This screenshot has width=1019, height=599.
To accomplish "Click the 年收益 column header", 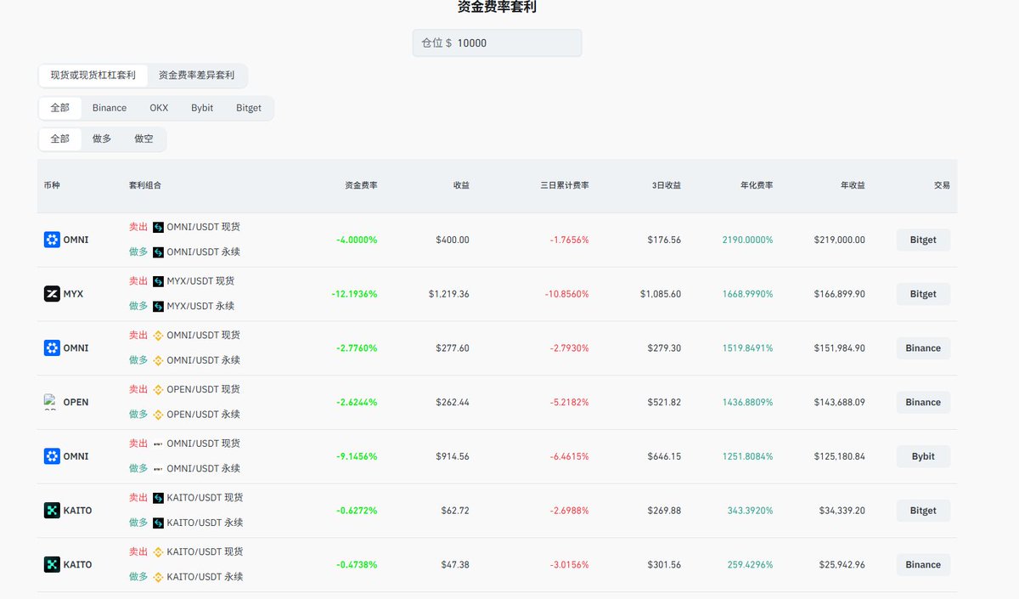I will (x=853, y=185).
